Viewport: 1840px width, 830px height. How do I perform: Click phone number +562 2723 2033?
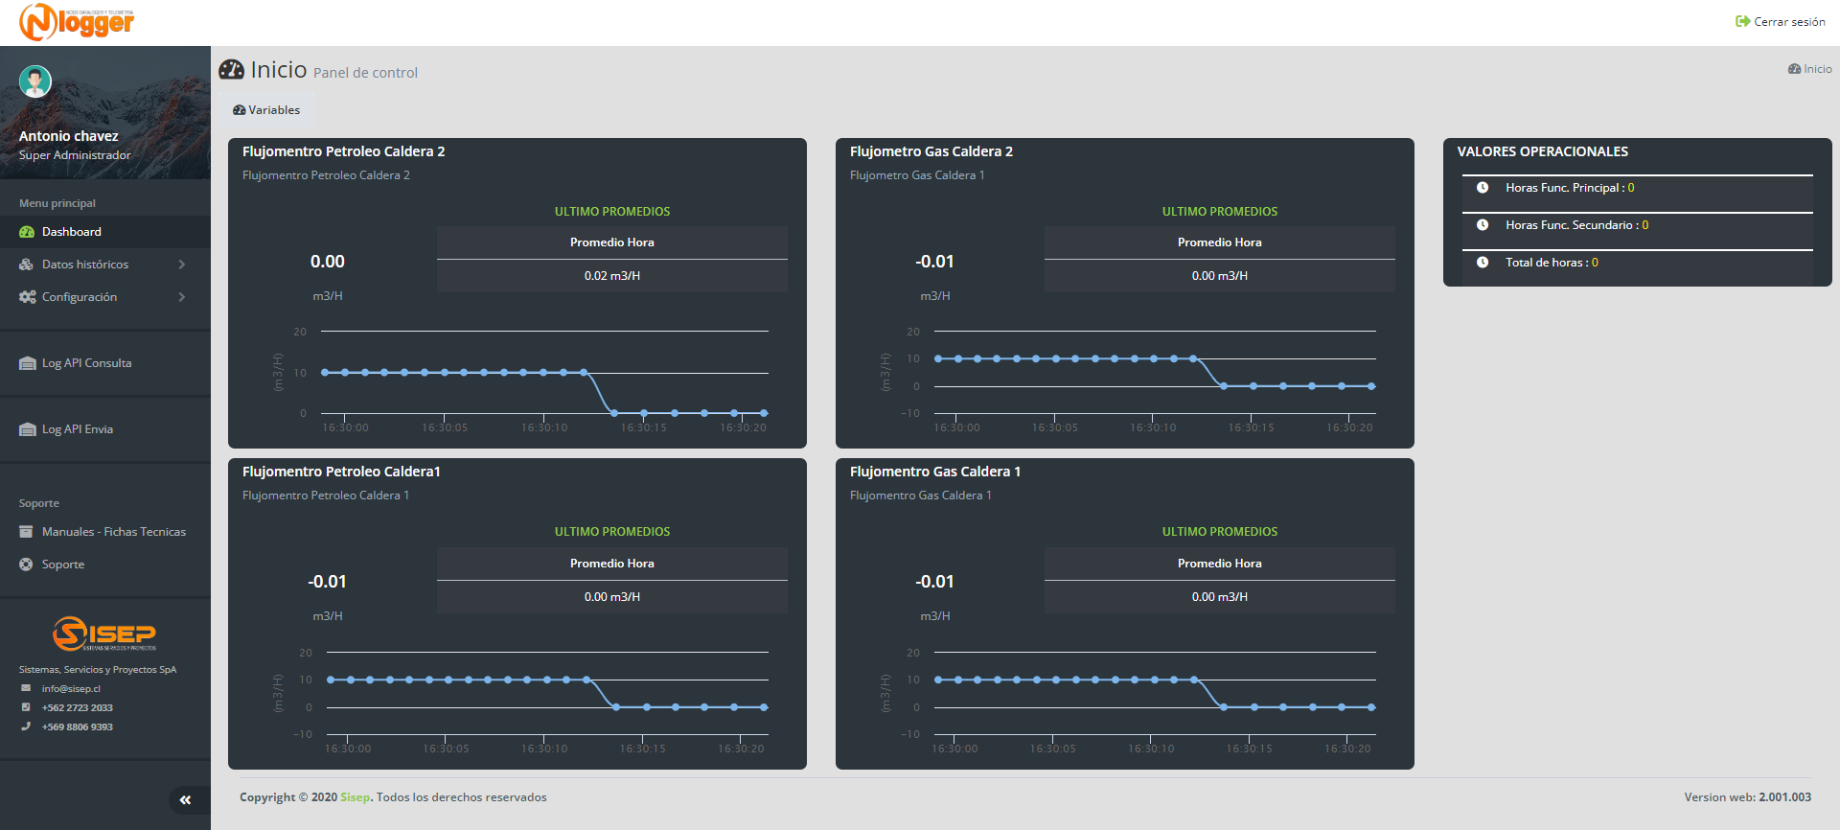[77, 707]
